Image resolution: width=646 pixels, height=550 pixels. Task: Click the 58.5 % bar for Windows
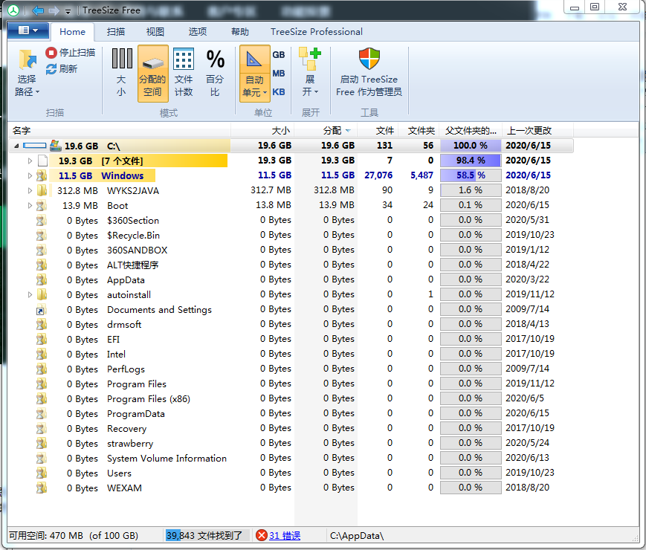pos(471,175)
